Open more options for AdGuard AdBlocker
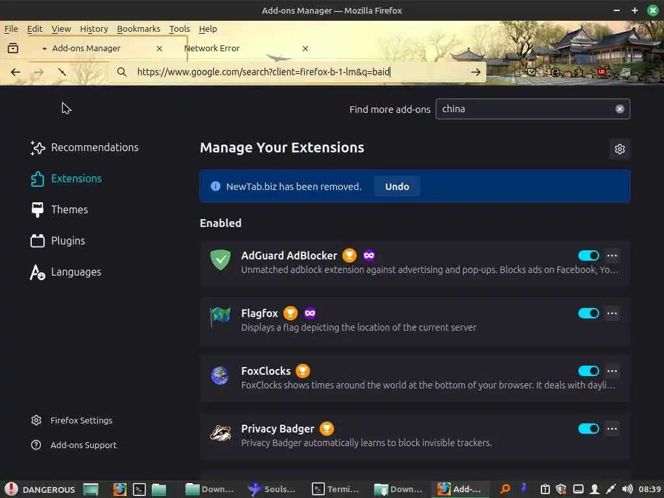 tap(612, 255)
